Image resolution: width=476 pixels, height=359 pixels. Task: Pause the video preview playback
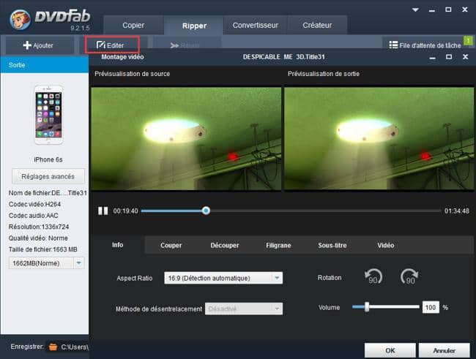[x=103, y=211]
